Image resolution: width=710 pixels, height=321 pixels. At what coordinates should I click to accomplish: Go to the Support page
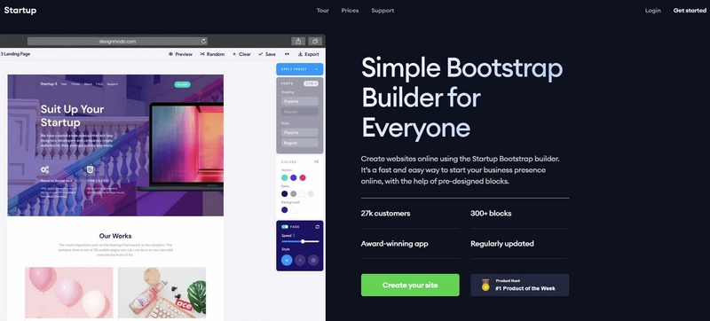(383, 11)
